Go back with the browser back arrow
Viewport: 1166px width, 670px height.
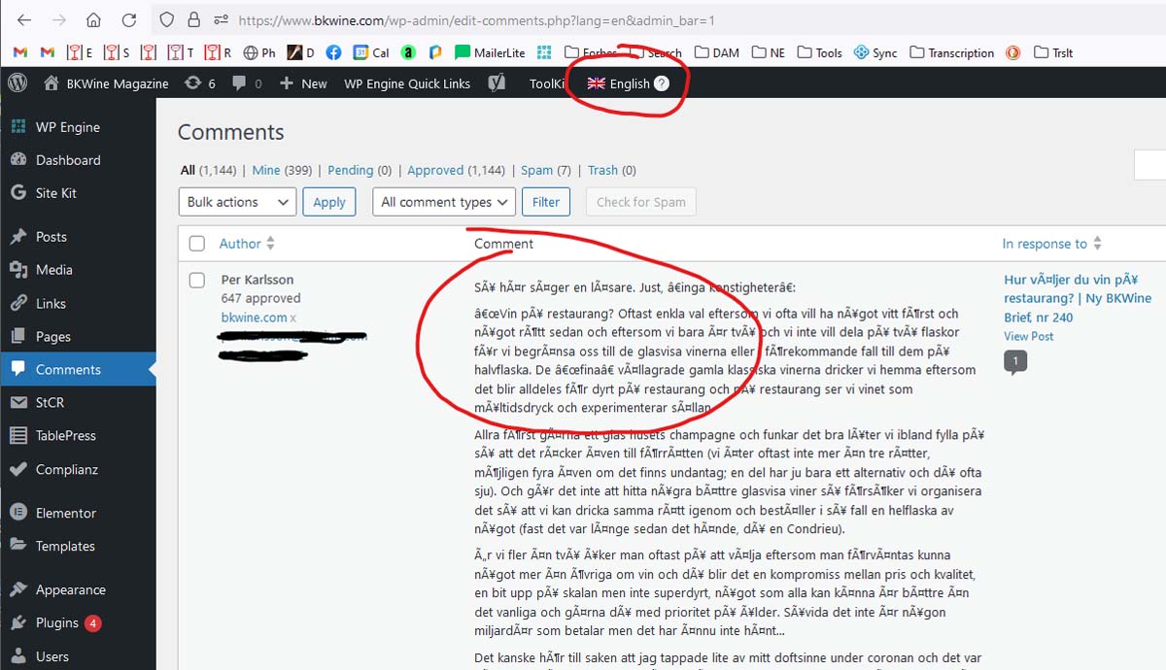24,19
